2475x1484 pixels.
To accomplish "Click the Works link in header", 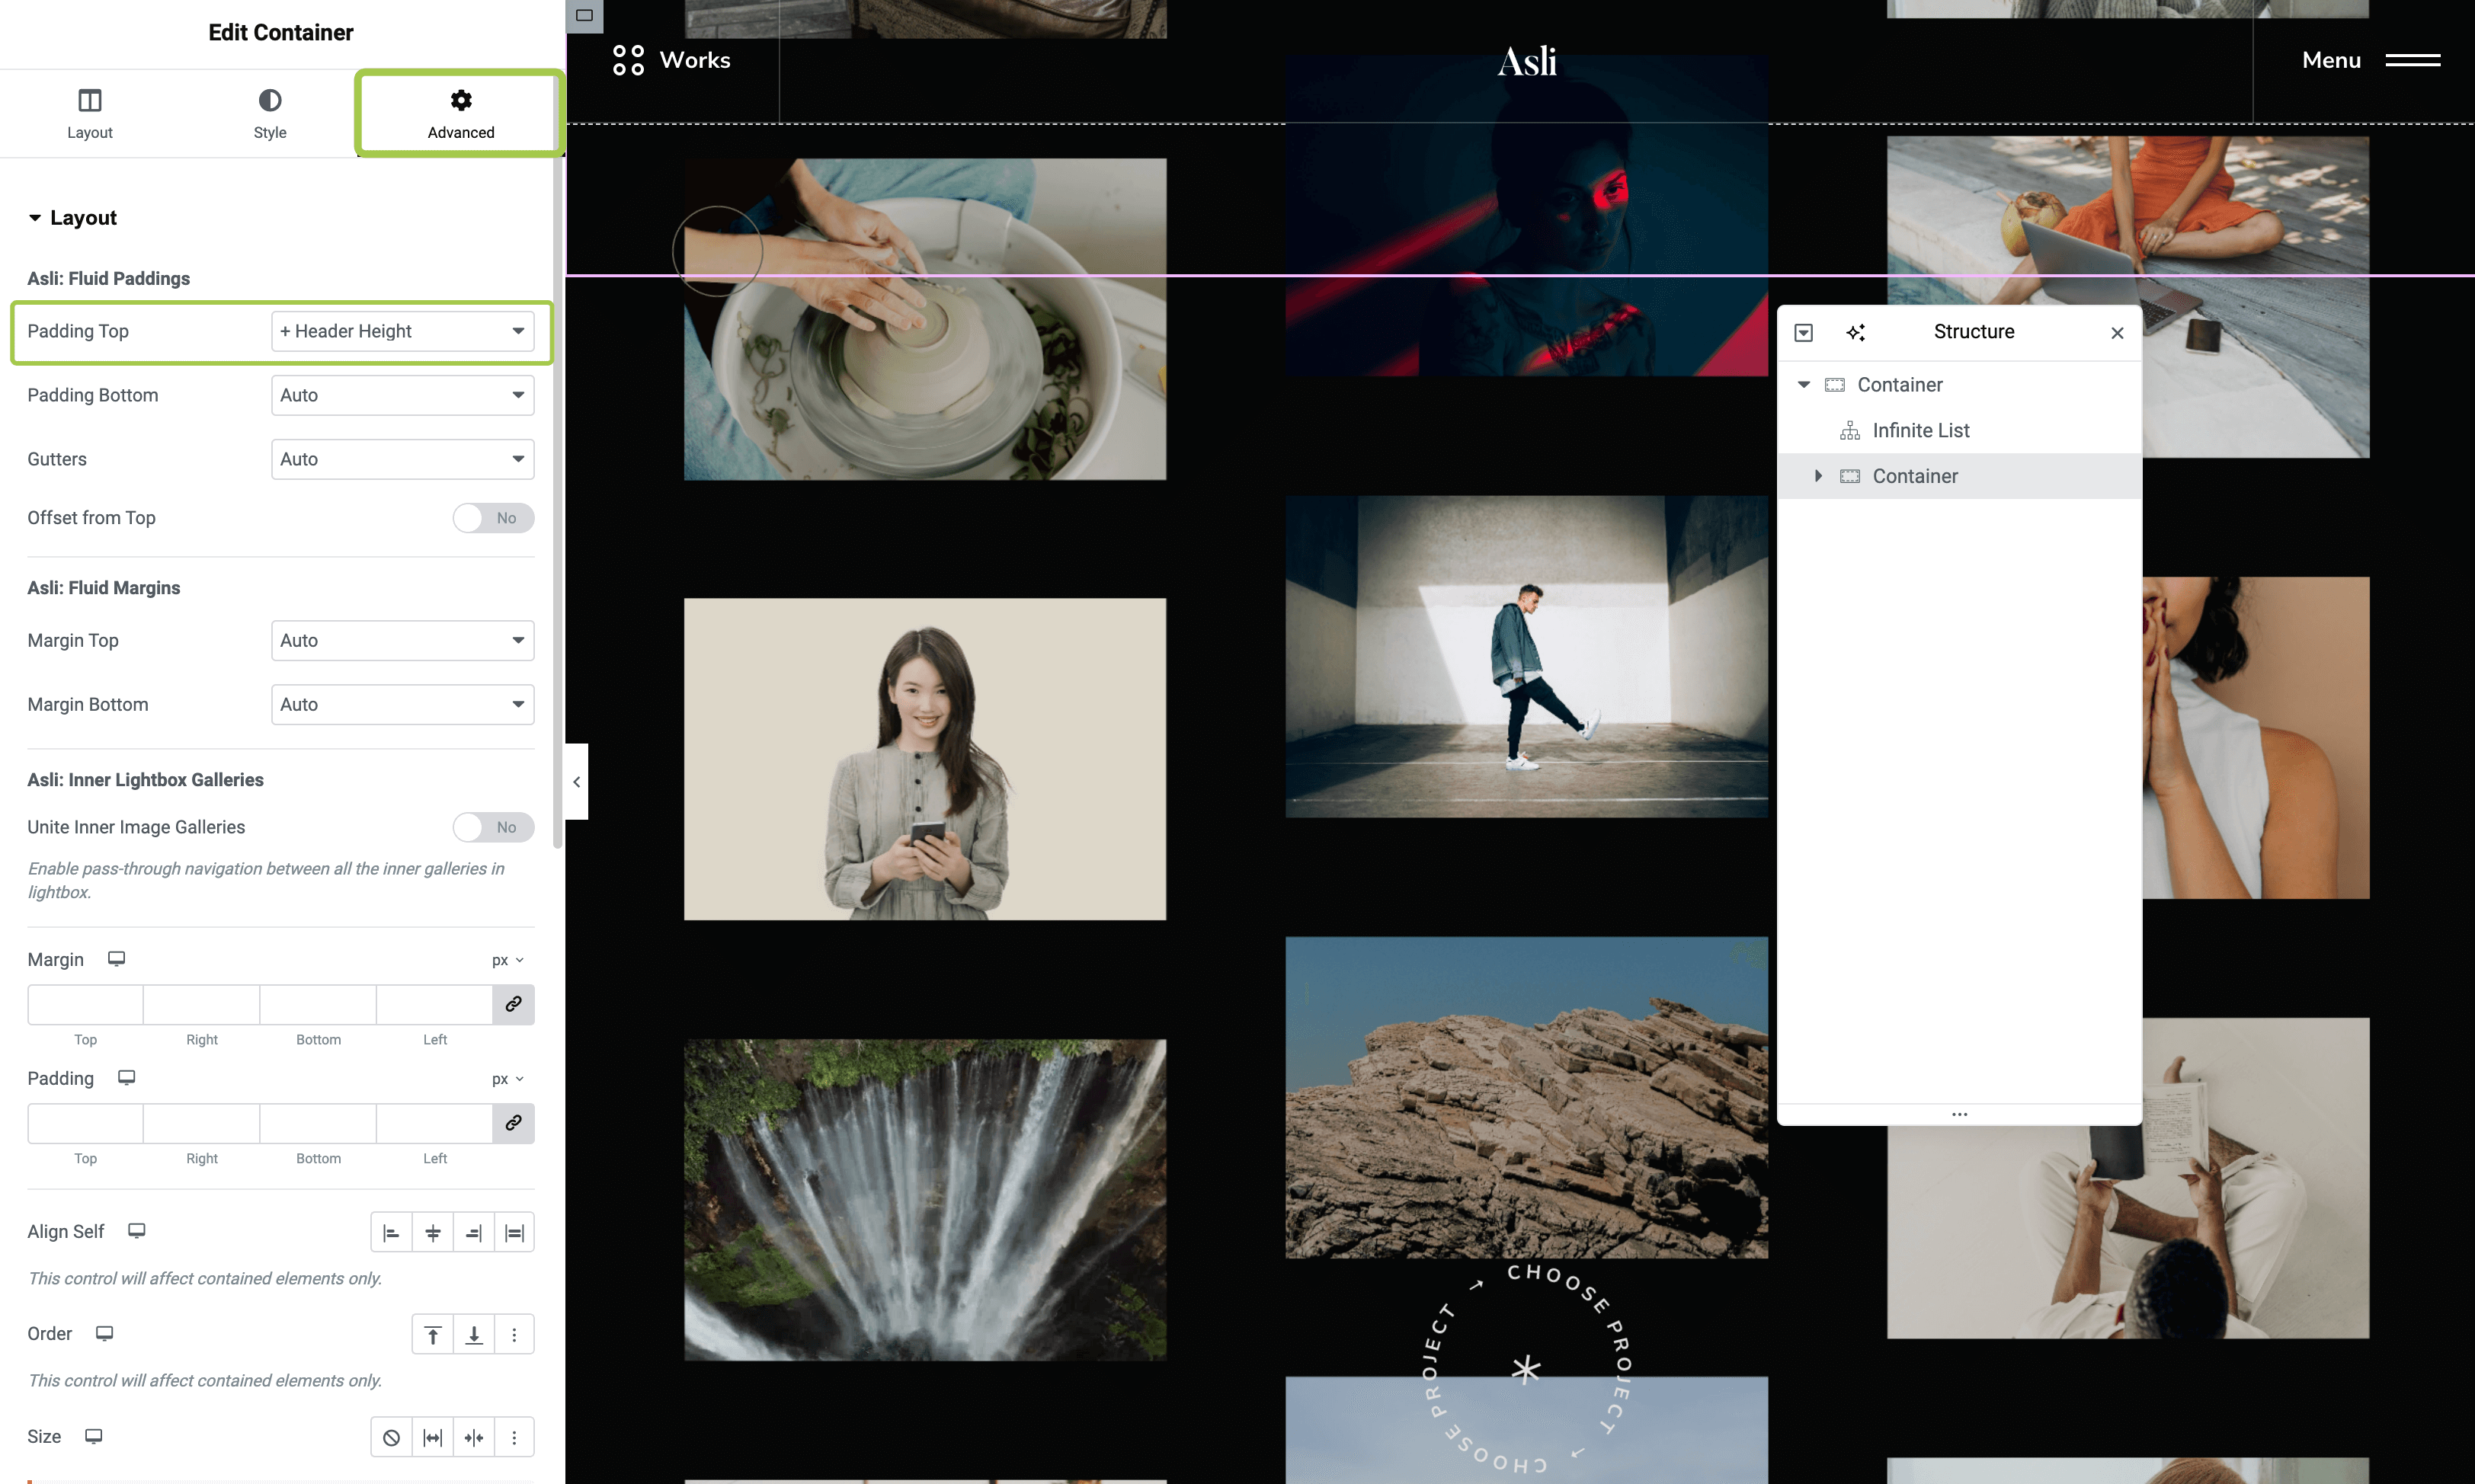I will [x=694, y=60].
